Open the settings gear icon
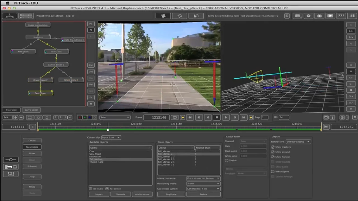This screenshot has width=358, height=201. (308, 16)
